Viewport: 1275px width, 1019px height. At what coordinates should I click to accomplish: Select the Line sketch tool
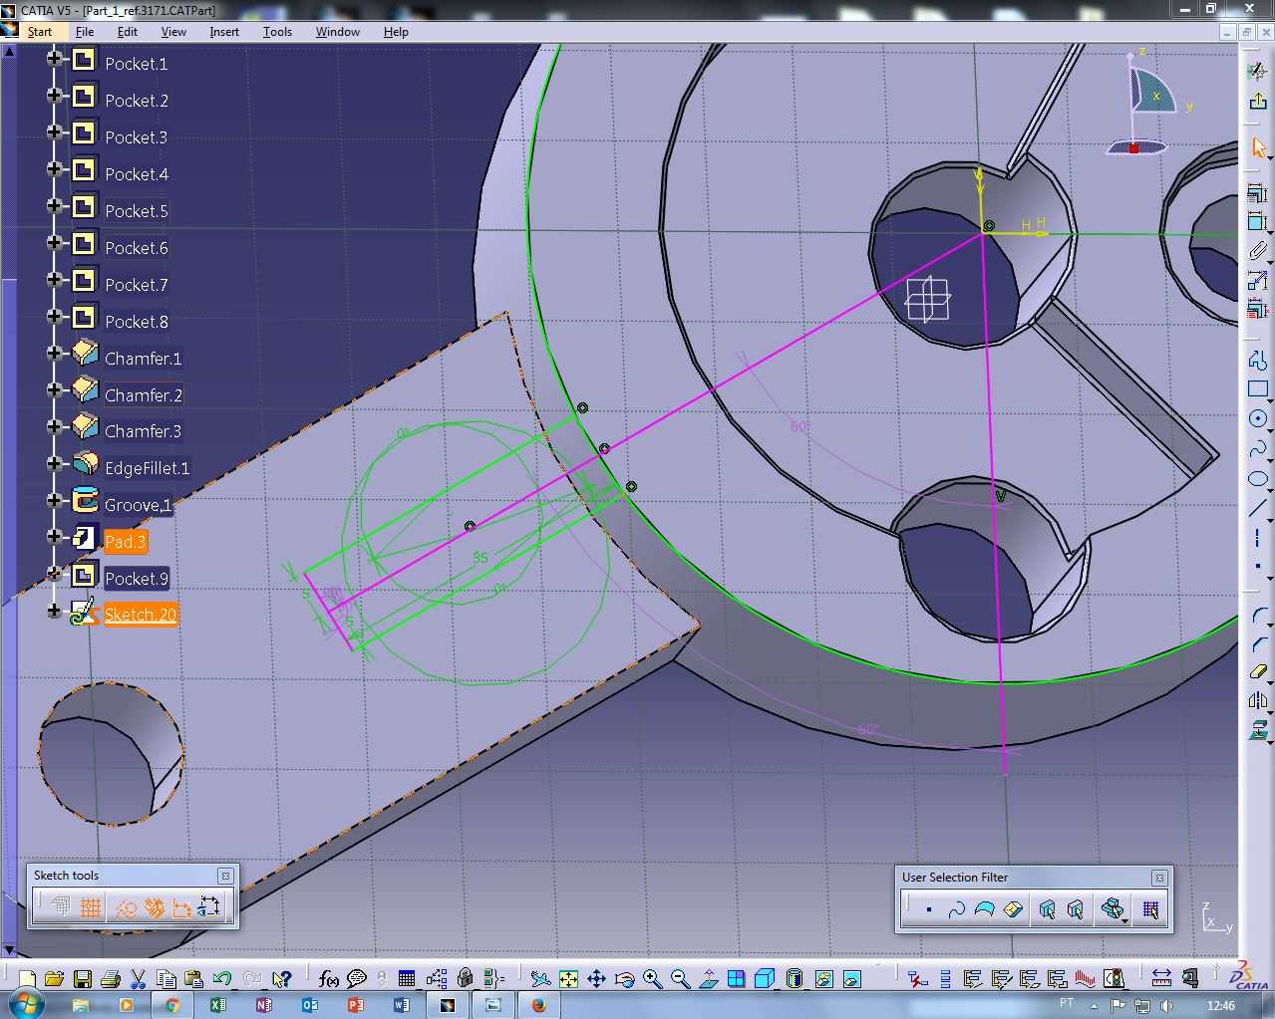[1258, 508]
